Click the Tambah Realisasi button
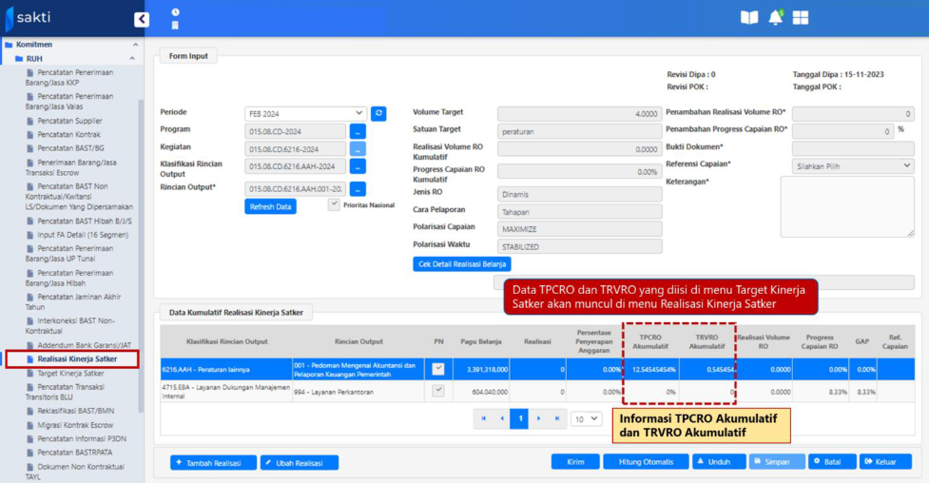This screenshot has height=483, width=929. tap(213, 462)
